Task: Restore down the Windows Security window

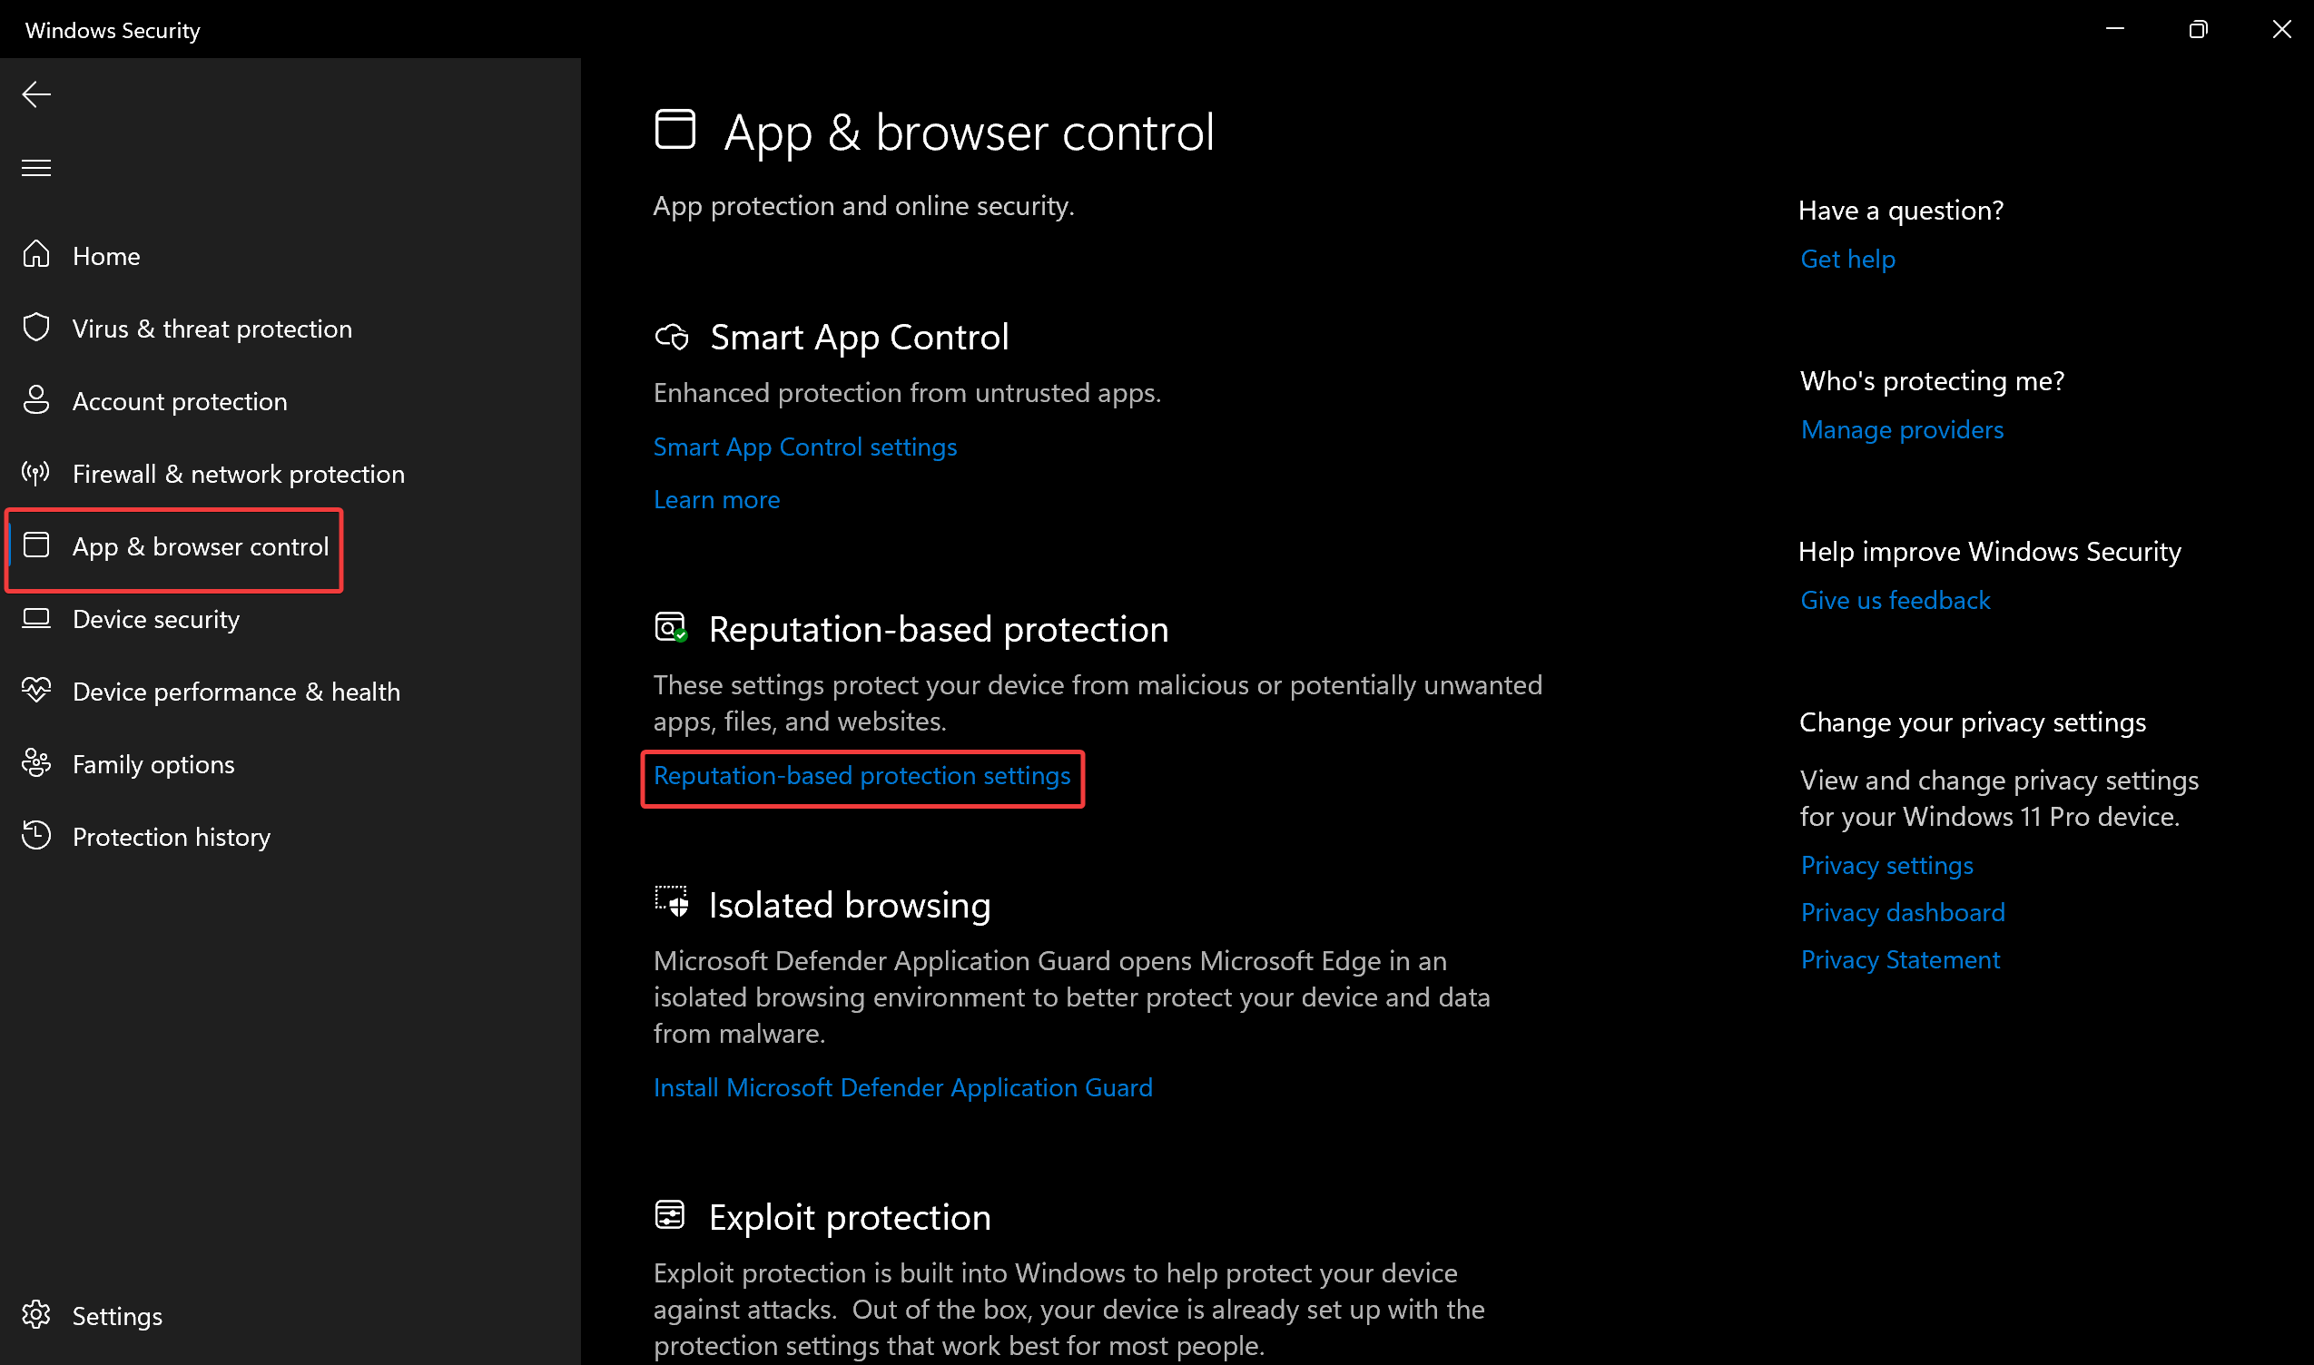Action: click(x=2198, y=28)
